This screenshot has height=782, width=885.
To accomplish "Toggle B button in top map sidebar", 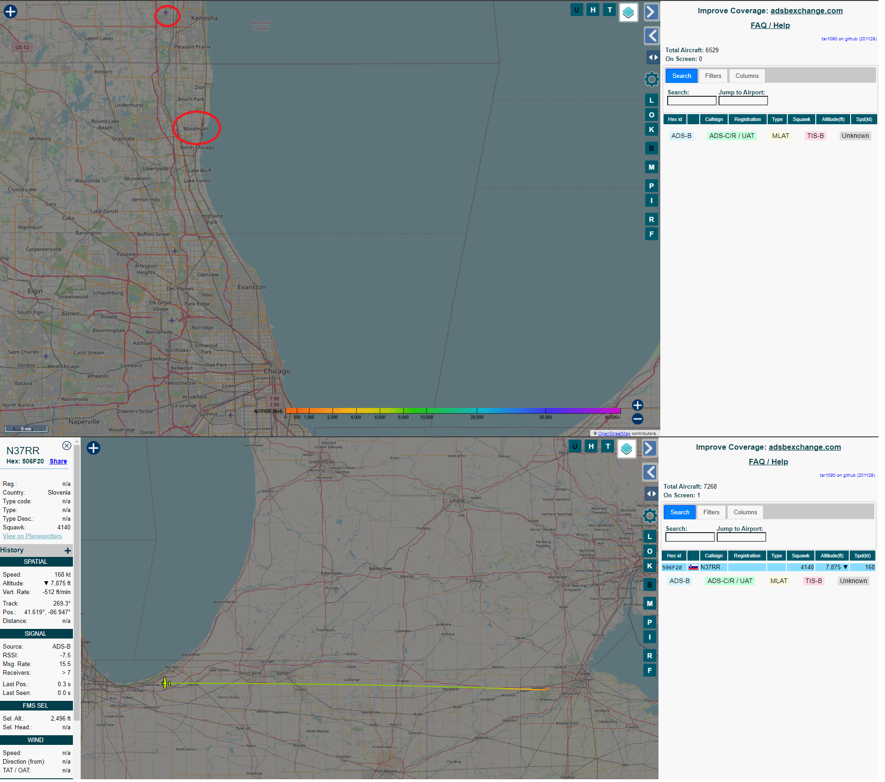I will pos(652,149).
